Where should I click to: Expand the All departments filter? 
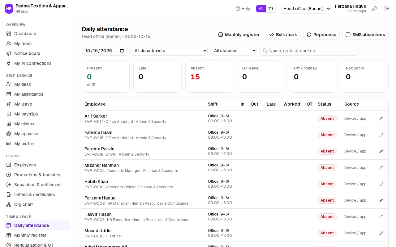169,51
